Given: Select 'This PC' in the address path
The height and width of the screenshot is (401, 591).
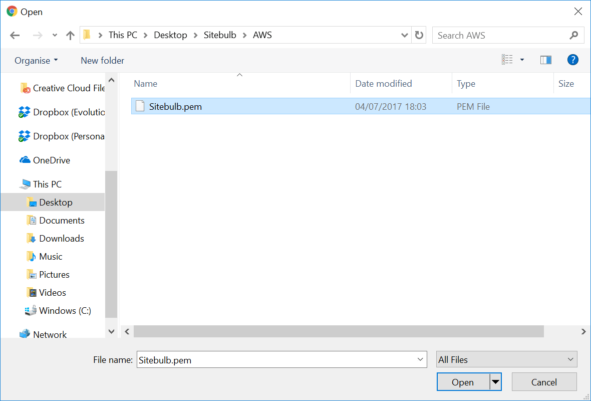Looking at the screenshot, I should 123,35.
